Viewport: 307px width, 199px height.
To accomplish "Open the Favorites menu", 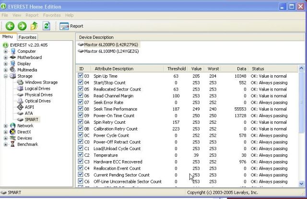I will (52, 15).
